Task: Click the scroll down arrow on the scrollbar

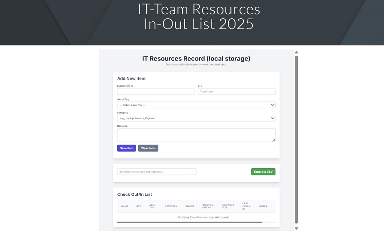Action: pyautogui.click(x=296, y=228)
